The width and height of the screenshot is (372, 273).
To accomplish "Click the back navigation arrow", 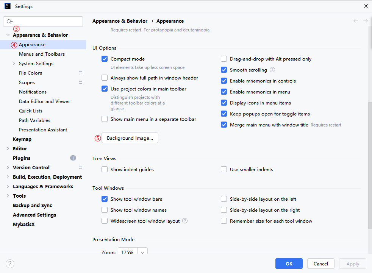I will [355, 21].
